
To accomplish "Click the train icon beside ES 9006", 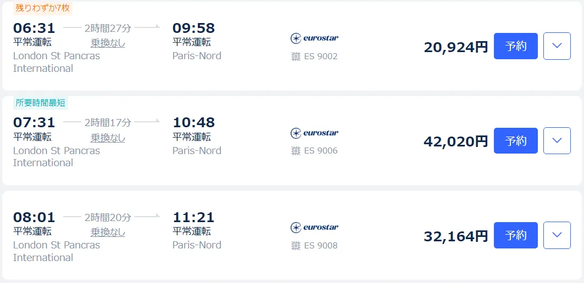I will [296, 151].
